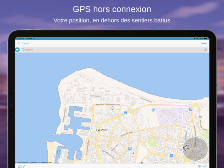Open the OpenStreetMap Contributors attribution link
This screenshot has width=224, height=168.
[27, 162]
